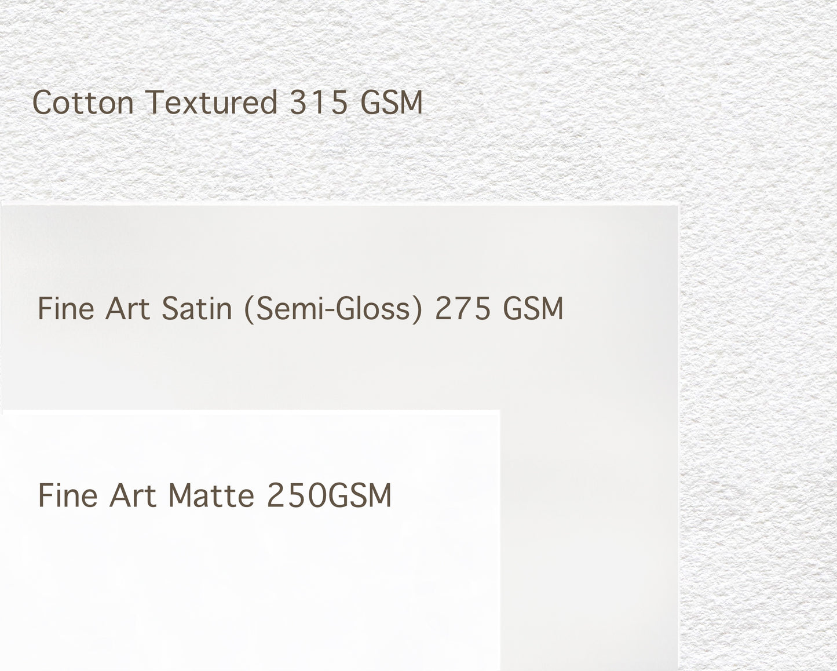
Task: Click "GSM" in the cotton textured label
Action: (x=391, y=103)
